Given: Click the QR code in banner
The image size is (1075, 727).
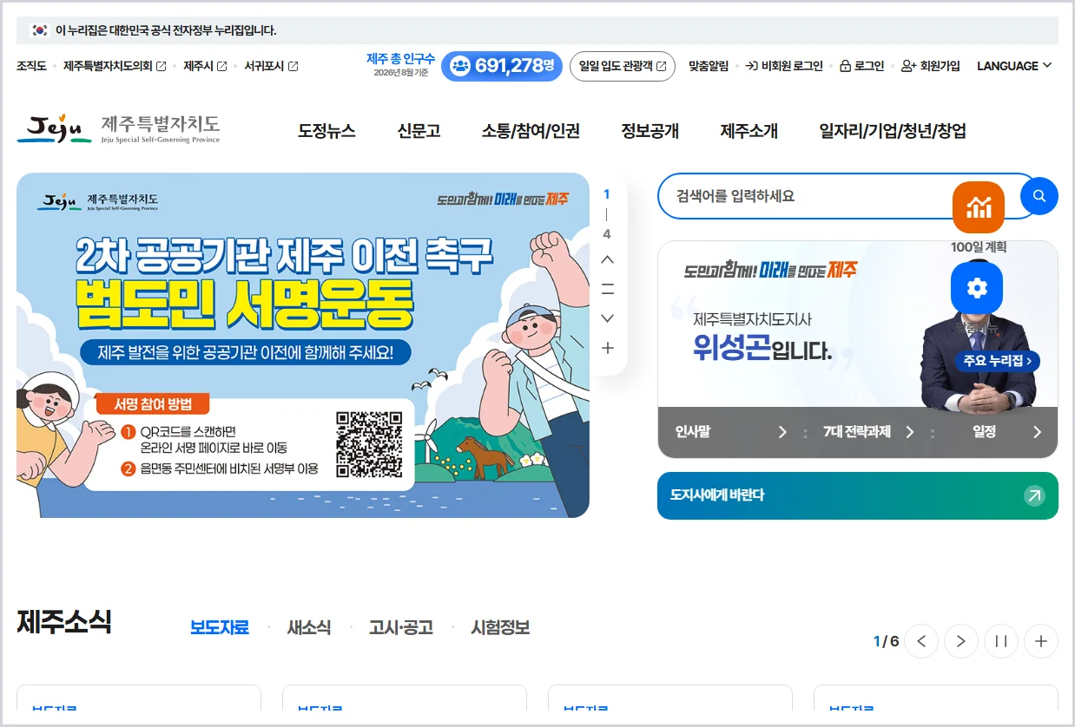Looking at the screenshot, I should (369, 444).
